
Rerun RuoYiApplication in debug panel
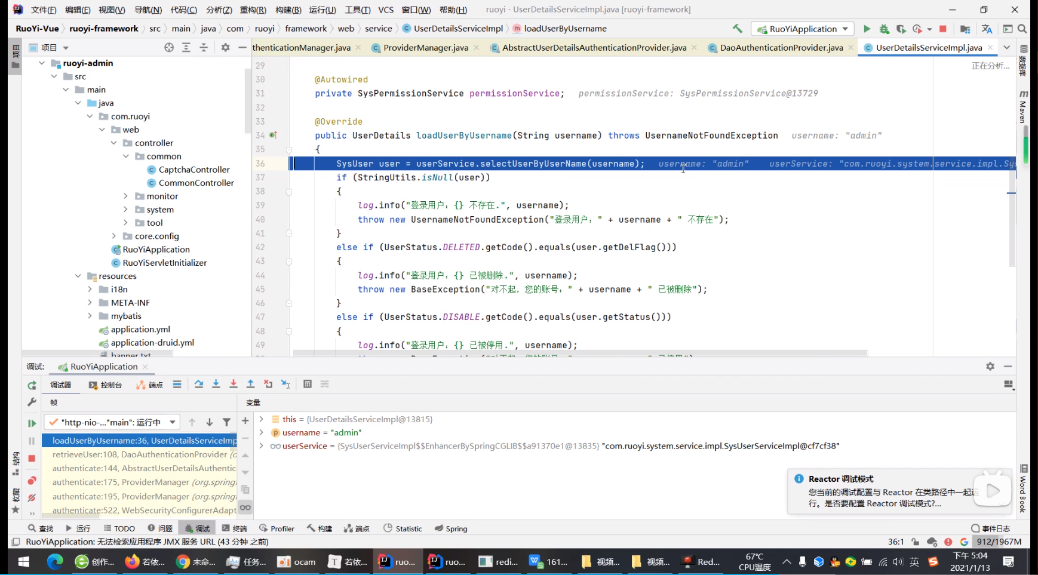[x=32, y=385]
